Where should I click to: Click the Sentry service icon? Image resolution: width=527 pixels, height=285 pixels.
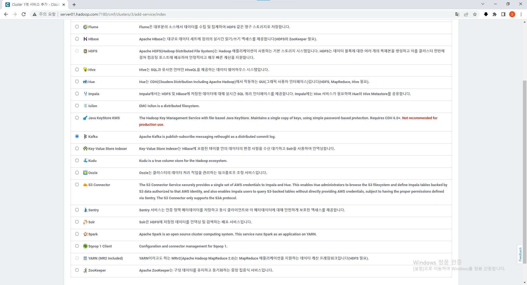[85, 210]
